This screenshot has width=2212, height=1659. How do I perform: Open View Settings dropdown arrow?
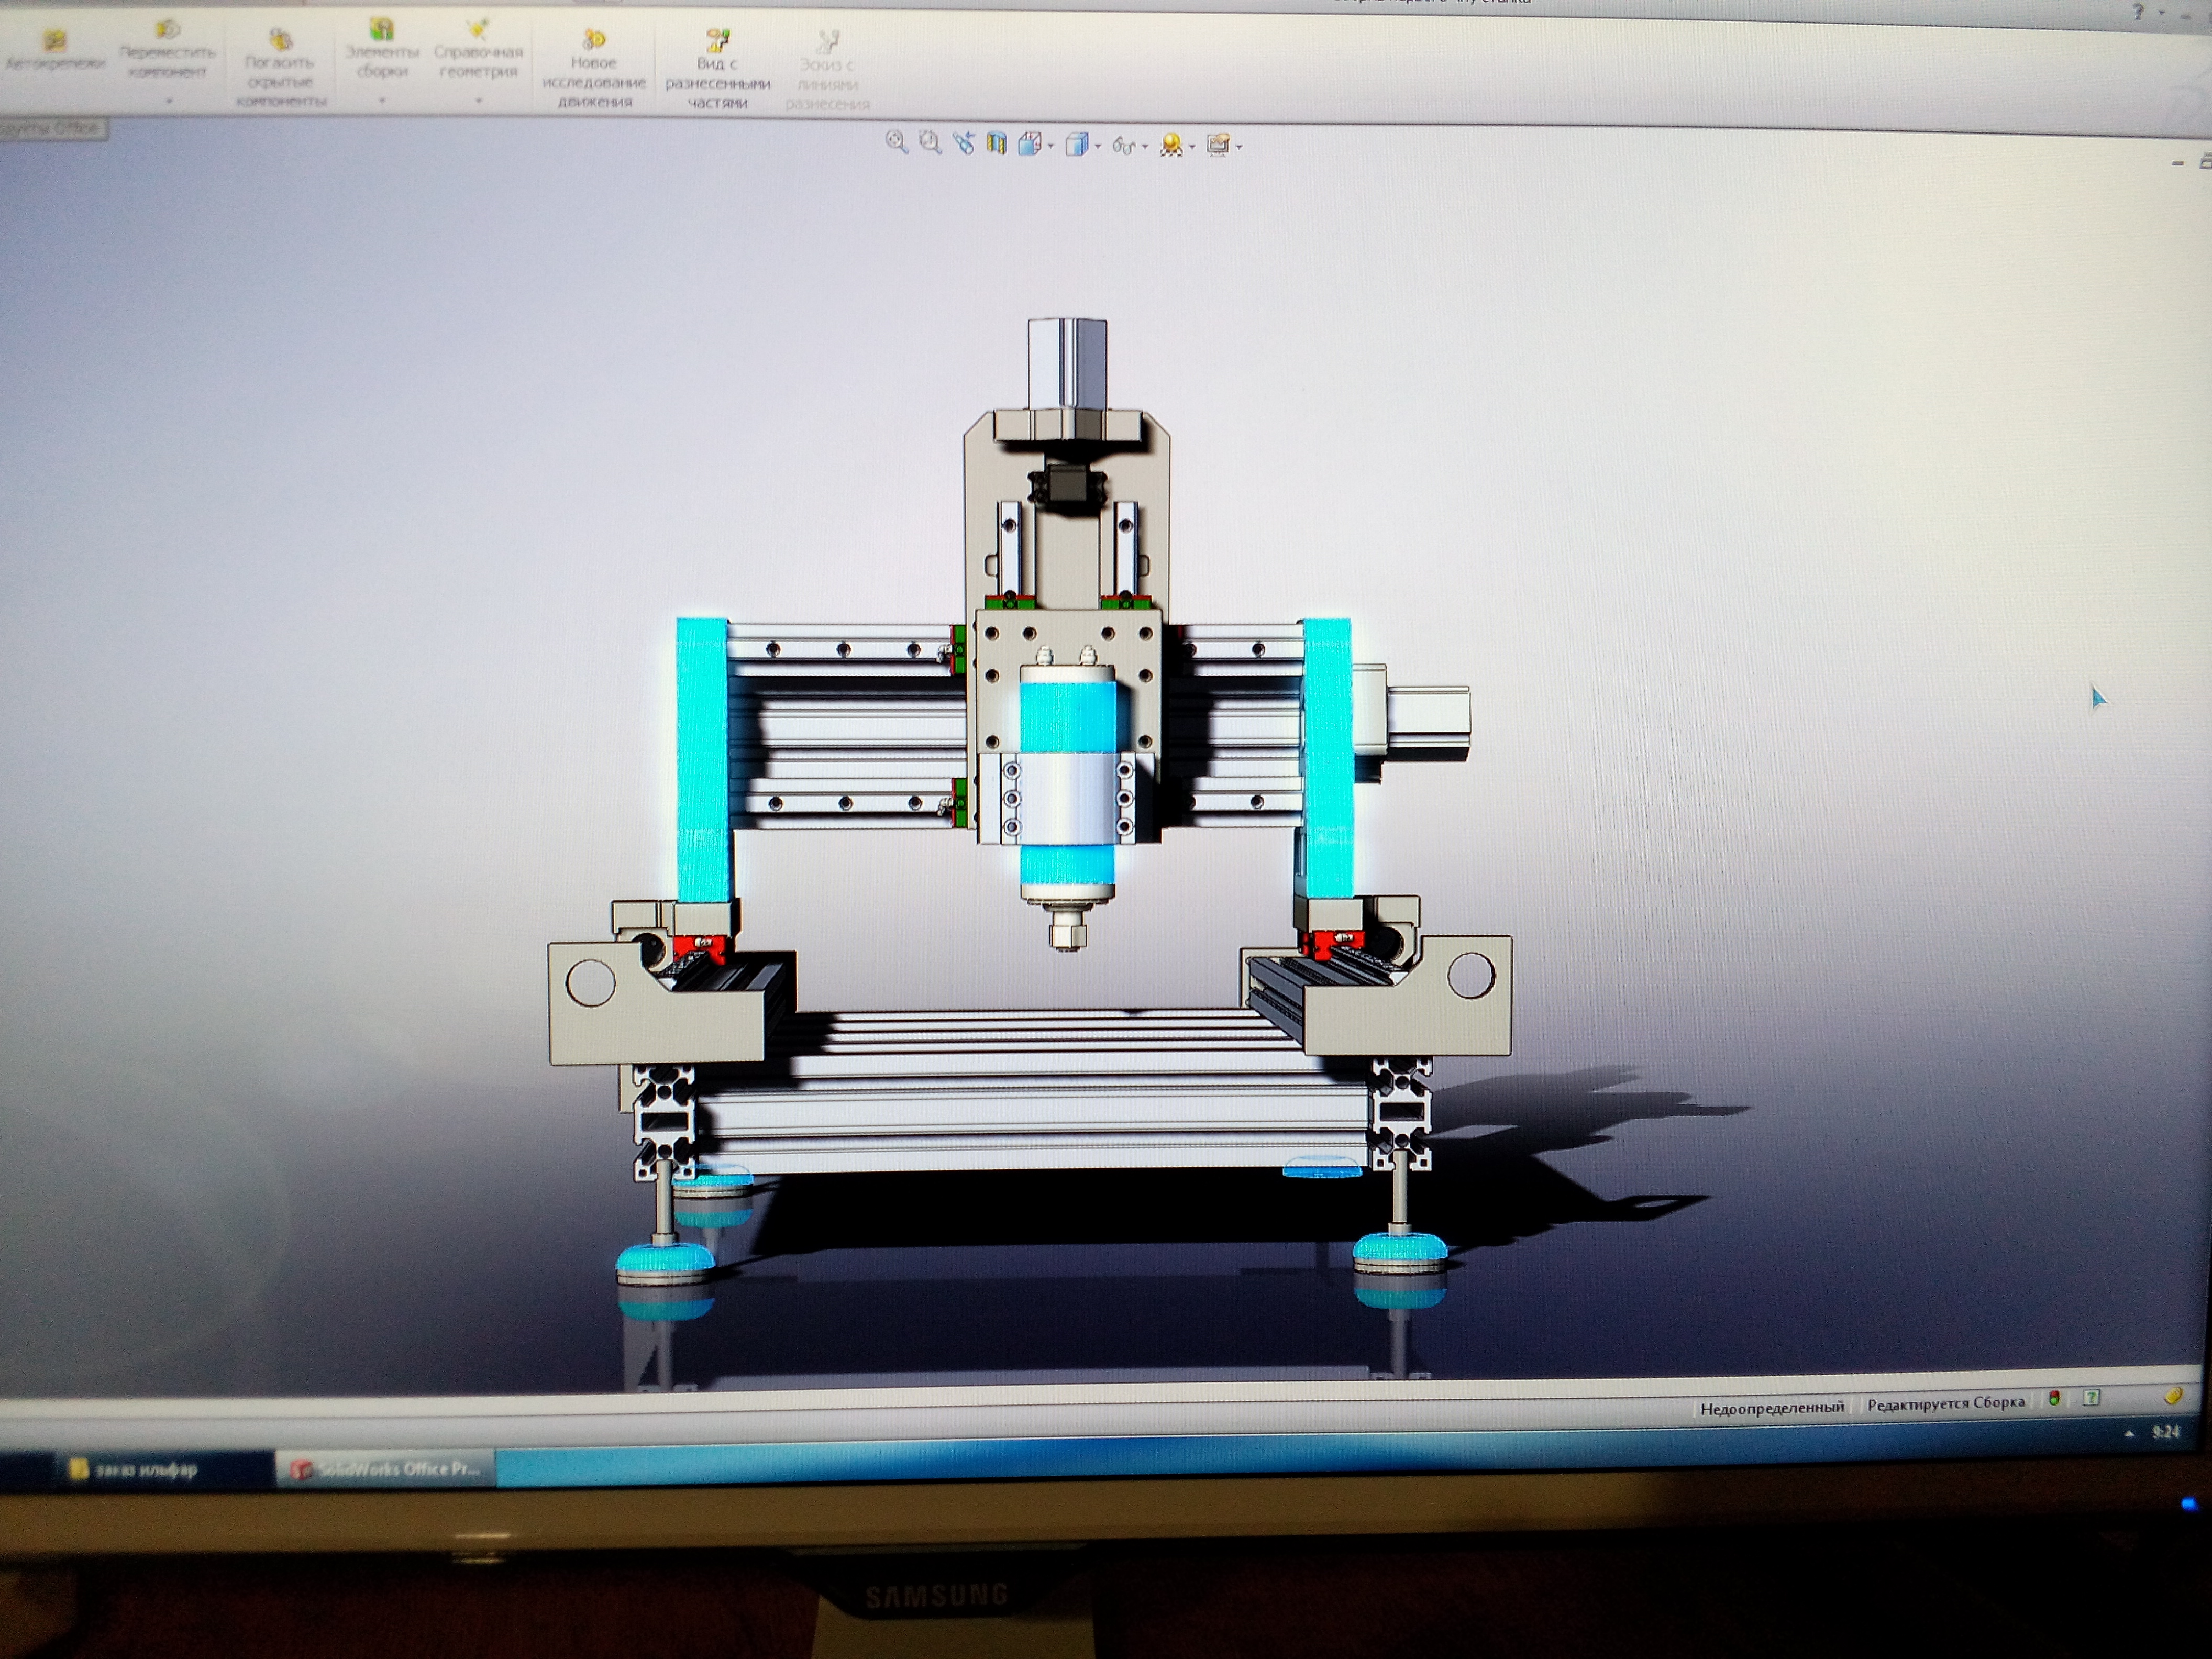click(x=1240, y=147)
